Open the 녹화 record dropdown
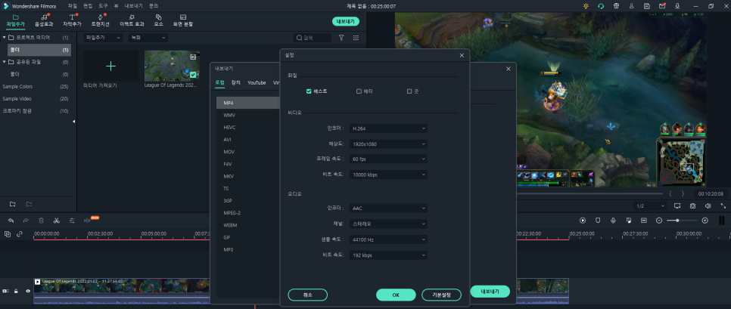 click(148, 38)
